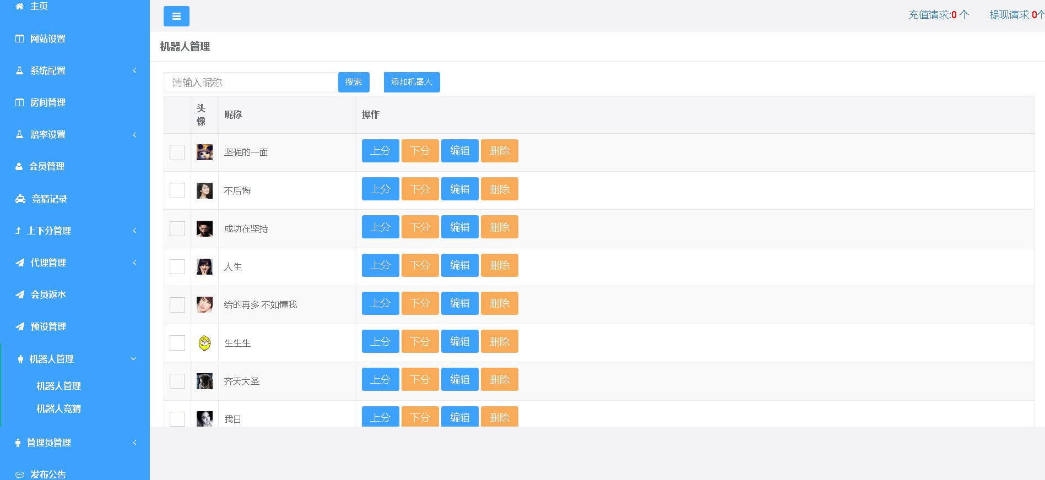Click the paper plane icon beside 会员返水
The image size is (1045, 480).
pos(20,294)
